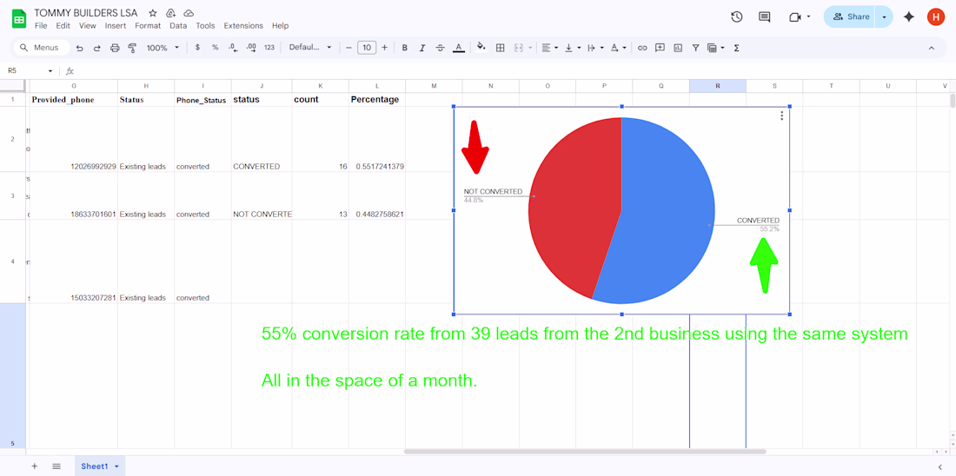Select the Sheet1 tab
Viewport: 956px width, 476px height.
pyautogui.click(x=99, y=466)
